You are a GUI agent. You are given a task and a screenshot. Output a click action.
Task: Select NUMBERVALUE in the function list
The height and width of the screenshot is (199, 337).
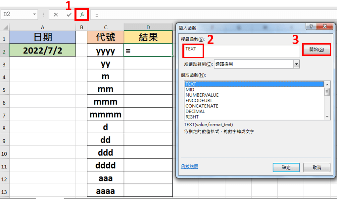202,95
